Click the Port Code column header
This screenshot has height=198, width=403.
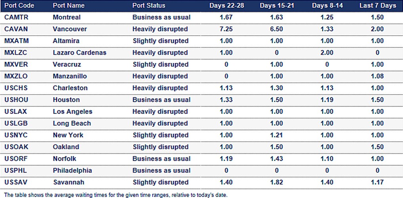click(x=19, y=6)
